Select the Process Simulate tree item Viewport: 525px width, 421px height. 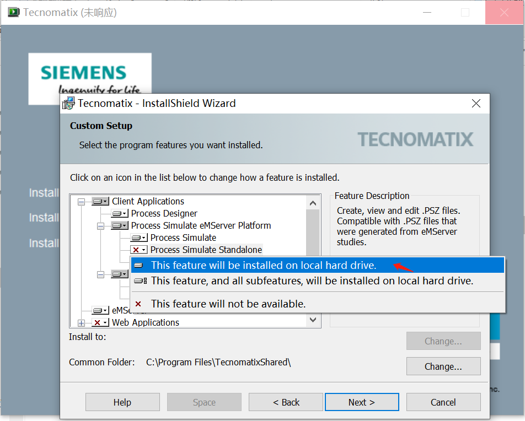(x=183, y=238)
